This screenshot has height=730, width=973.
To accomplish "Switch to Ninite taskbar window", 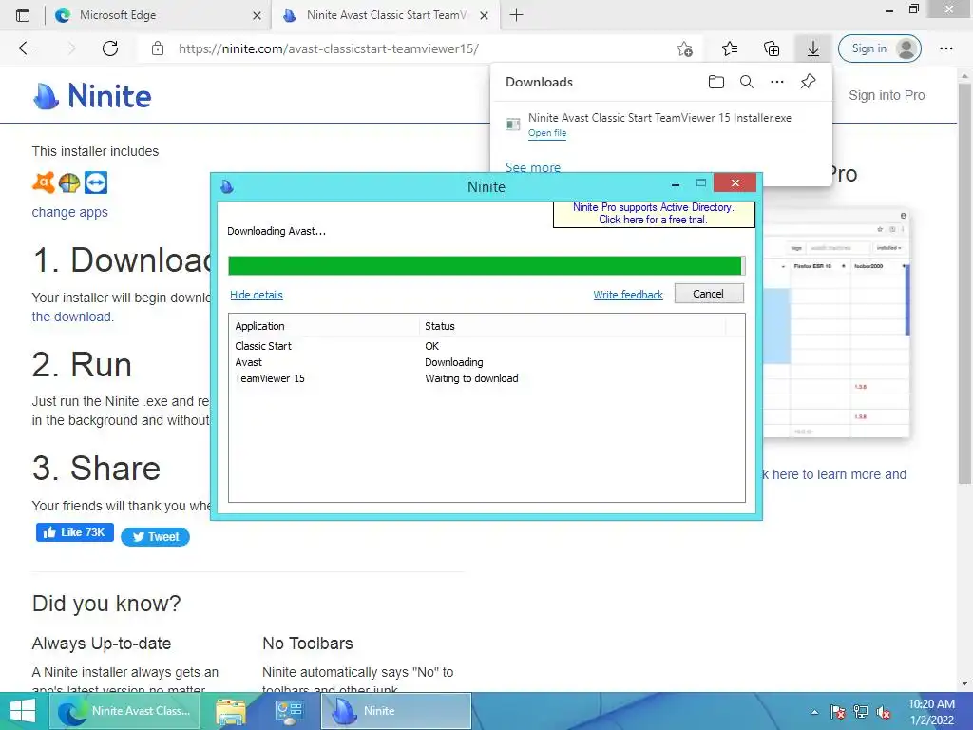I will [396, 711].
